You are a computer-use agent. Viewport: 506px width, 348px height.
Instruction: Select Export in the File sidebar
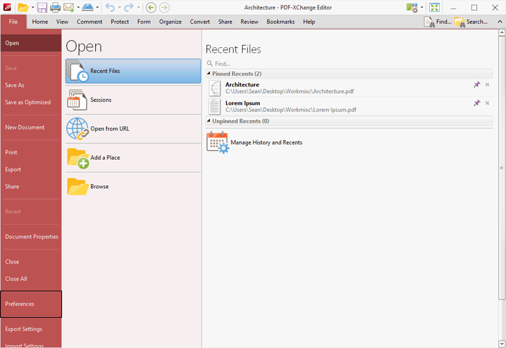31,169
